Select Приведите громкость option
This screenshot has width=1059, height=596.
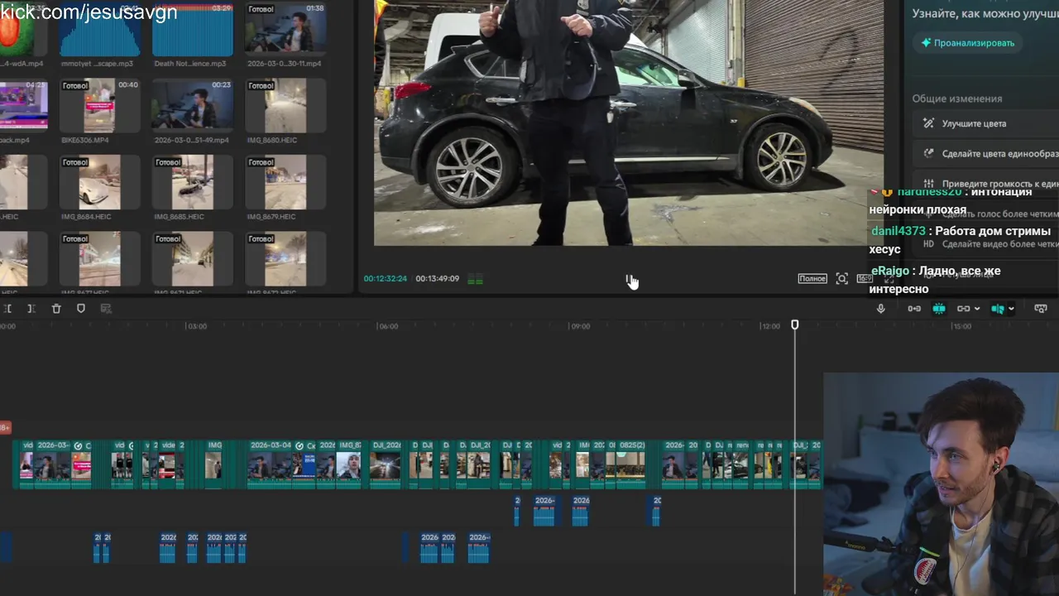tap(986, 183)
